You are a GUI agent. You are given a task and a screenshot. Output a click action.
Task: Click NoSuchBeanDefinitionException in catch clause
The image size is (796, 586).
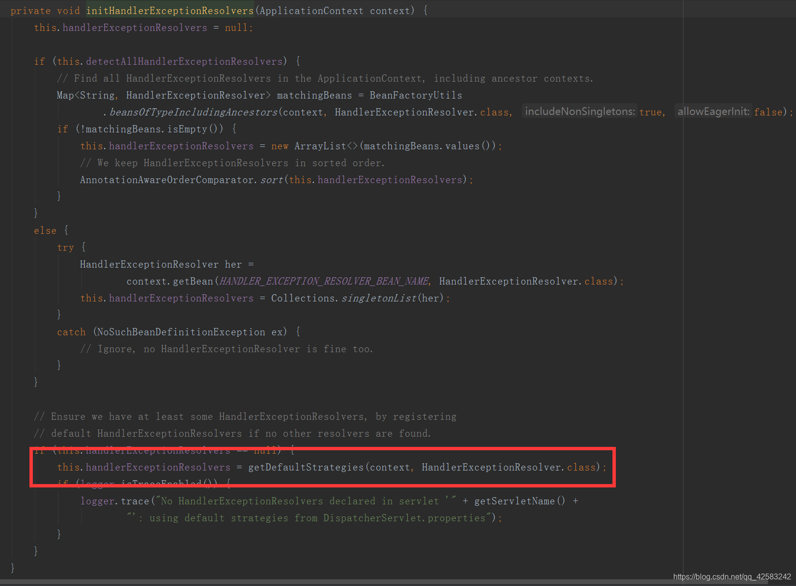pyautogui.click(x=181, y=332)
